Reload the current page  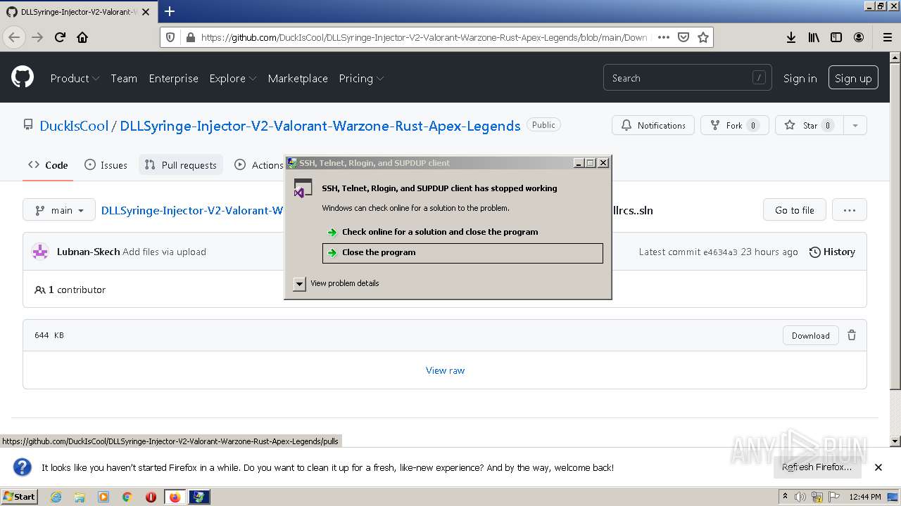click(61, 37)
